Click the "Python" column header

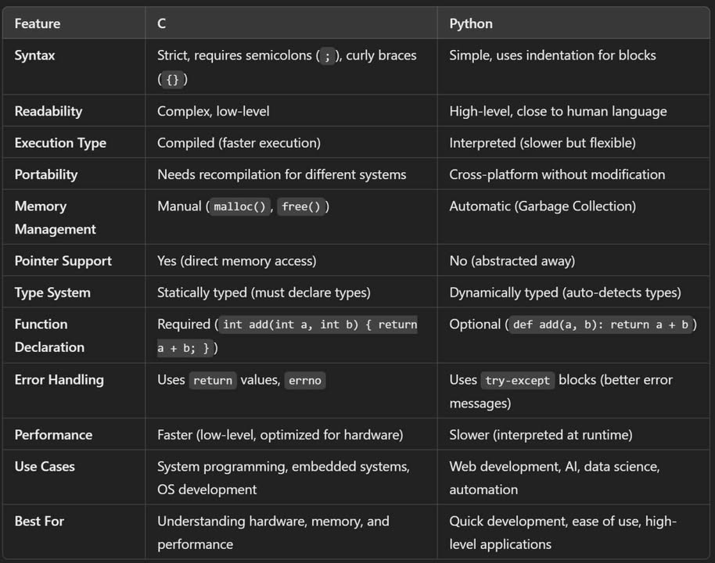pyautogui.click(x=471, y=23)
